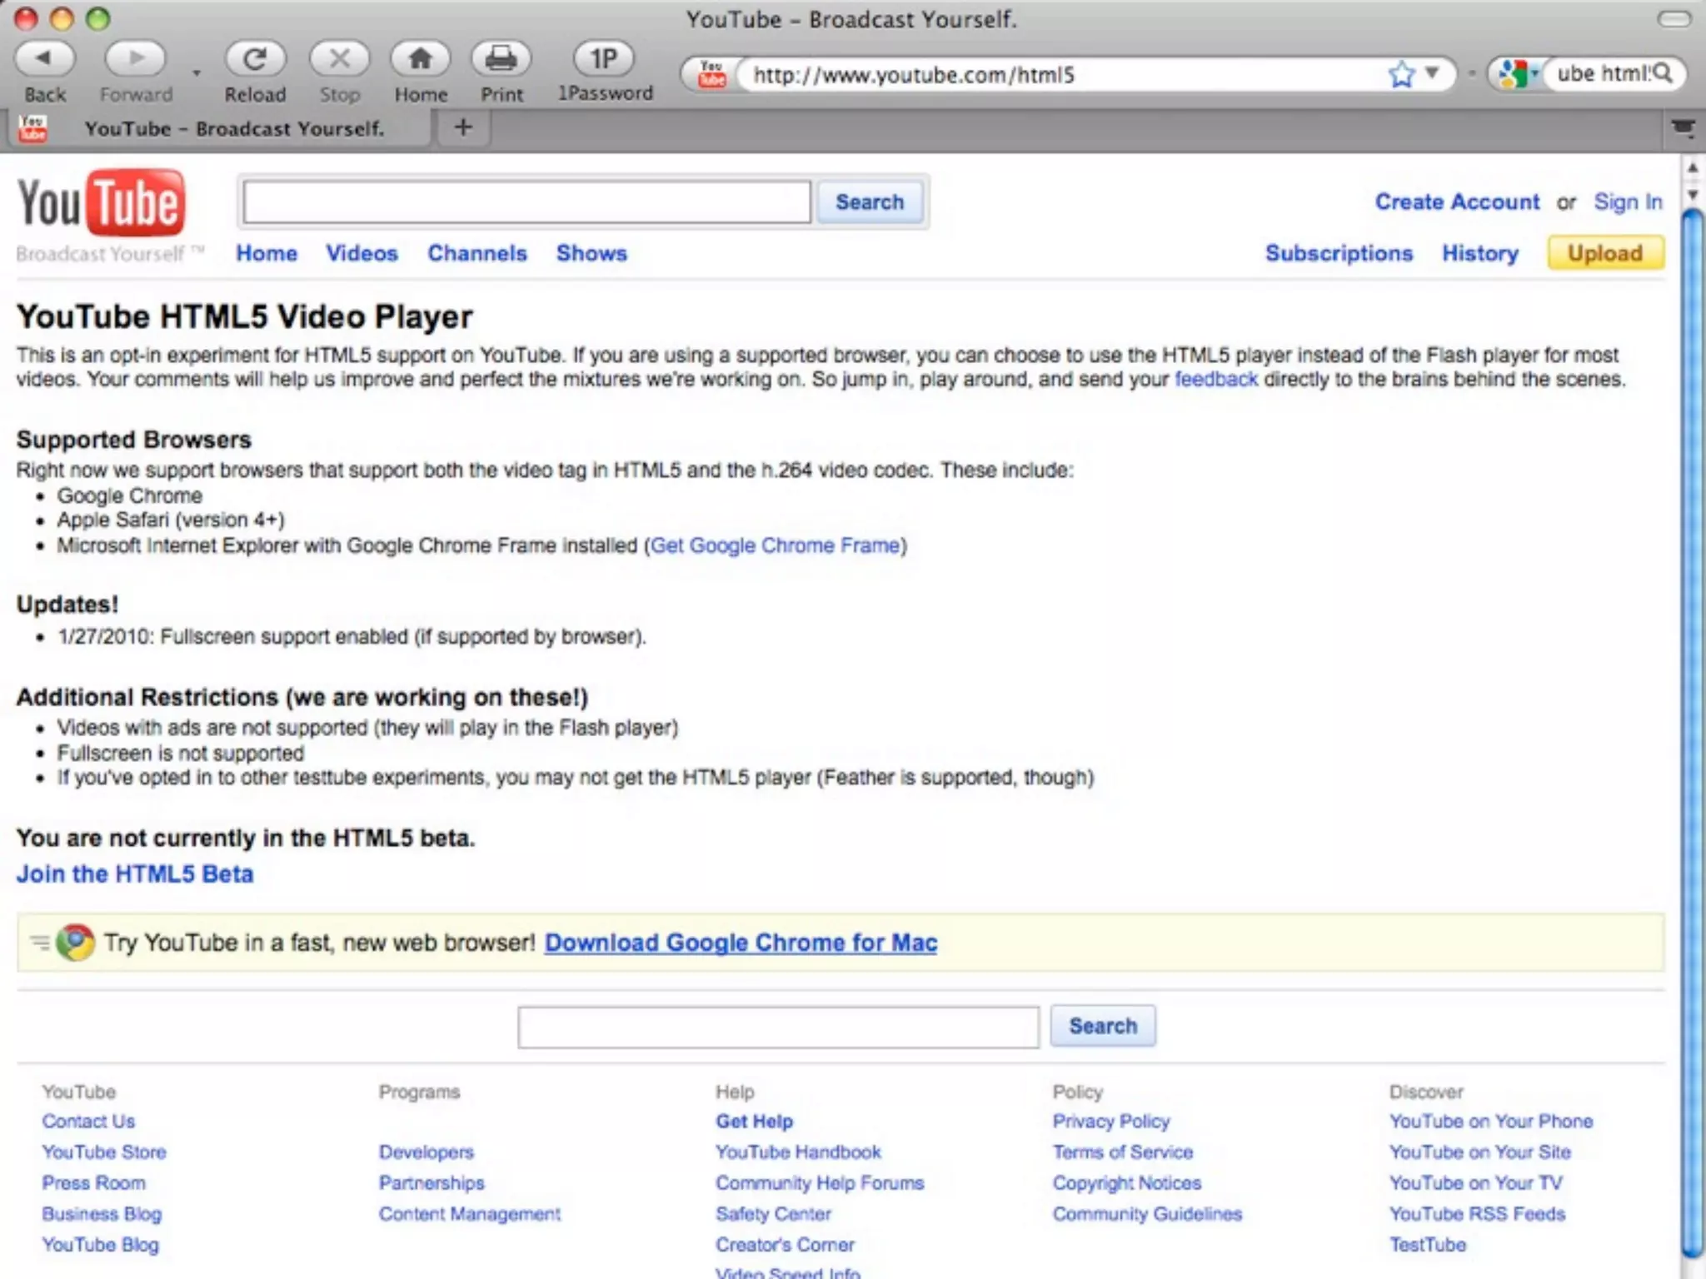Screen dimensions: 1706x1279
Task: Open the Google search engine dropdown
Action: pos(1519,74)
